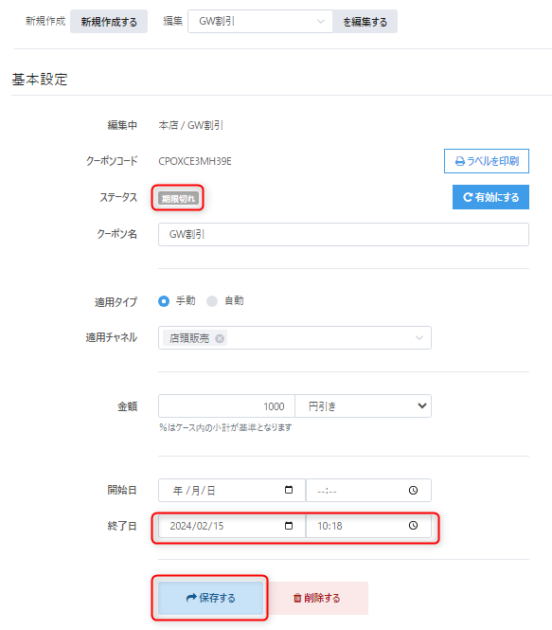The height and width of the screenshot is (630, 552).
Task: Click the を編集する button
Action: [x=365, y=21]
